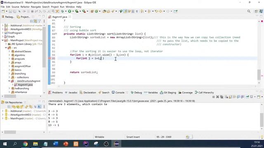Switch to the Coverage tab
Viewport: 264px width, 148px height.
[185, 92]
